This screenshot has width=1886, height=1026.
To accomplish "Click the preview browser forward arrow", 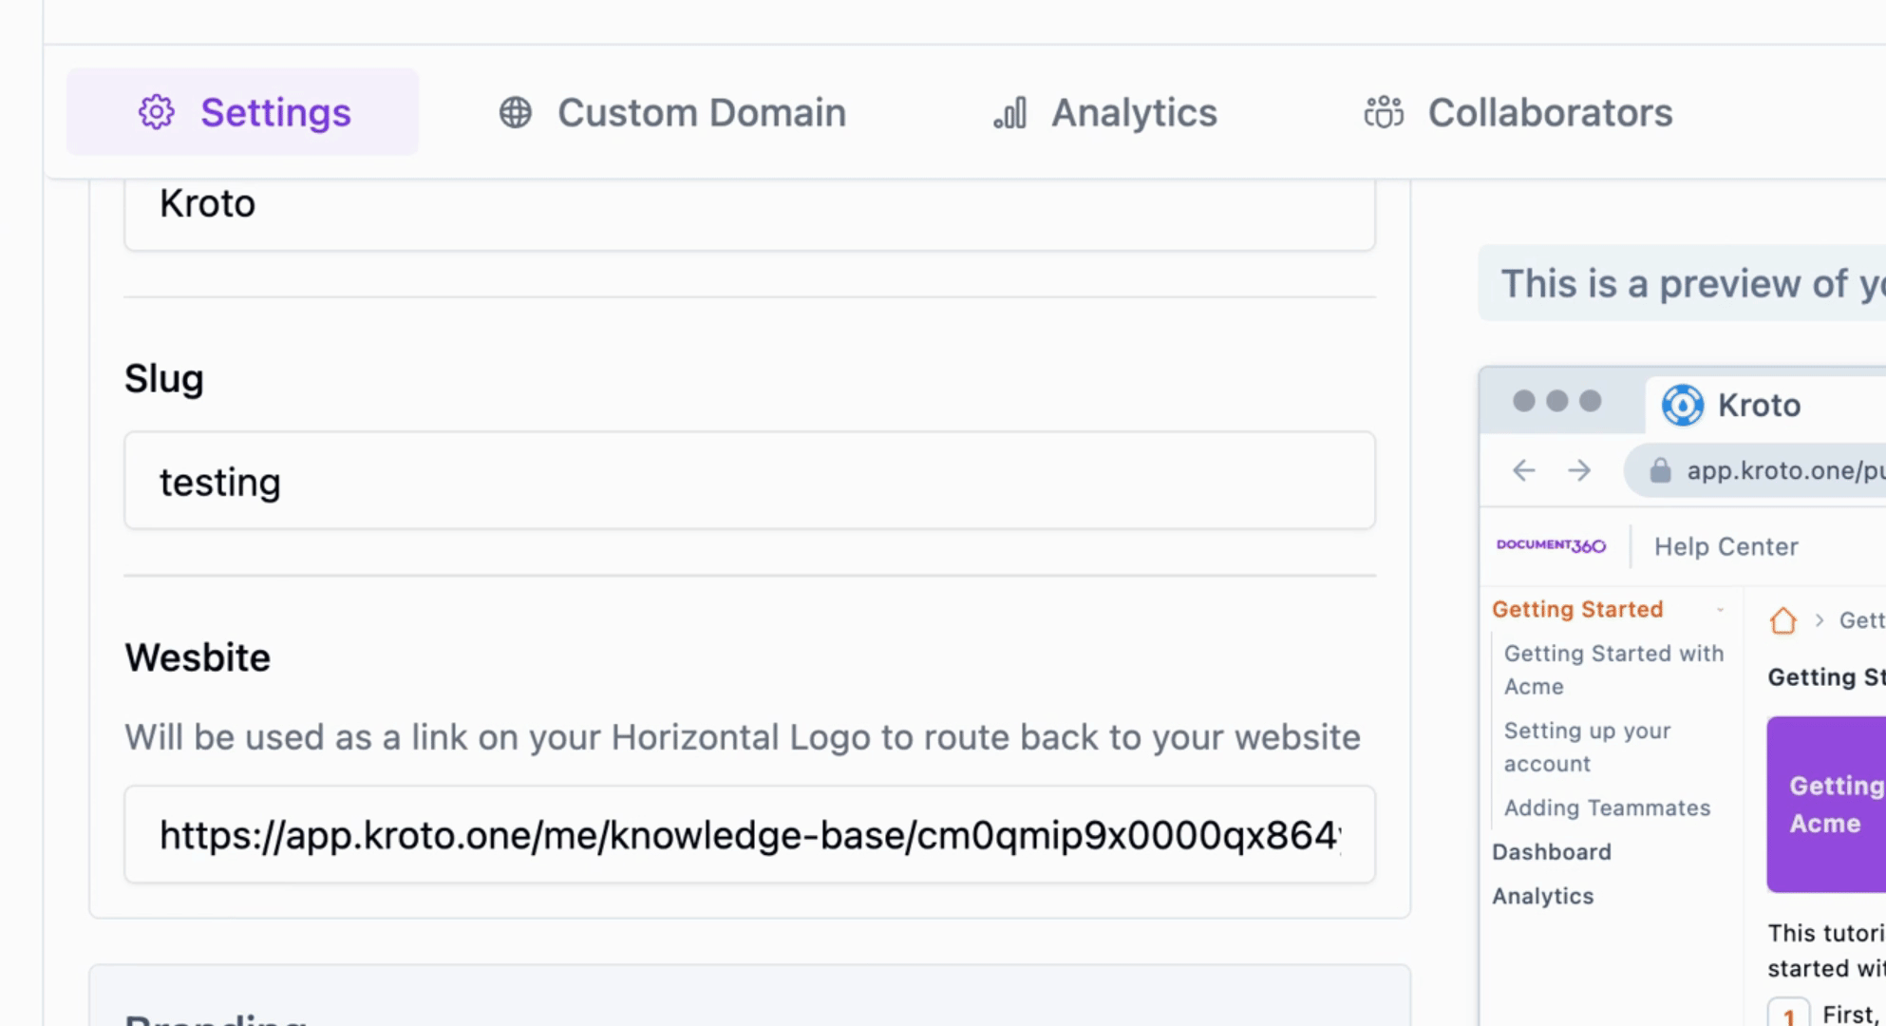I will (x=1579, y=470).
